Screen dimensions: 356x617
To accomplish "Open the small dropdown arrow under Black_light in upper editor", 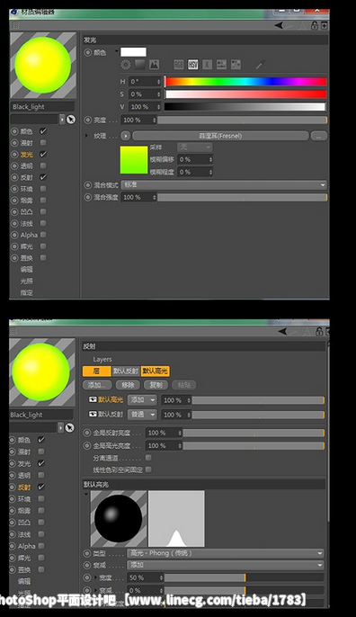I will [x=62, y=120].
